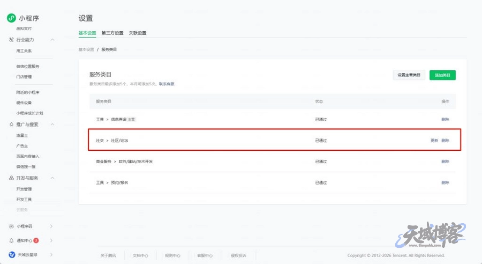Open 开发管理 in the sidebar
The height and width of the screenshot is (264, 482).
point(24,189)
